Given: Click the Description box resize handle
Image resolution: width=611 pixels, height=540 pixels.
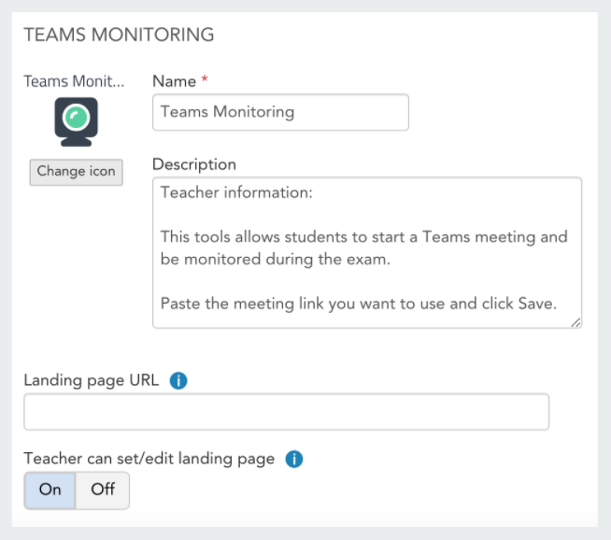Looking at the screenshot, I should [x=575, y=322].
